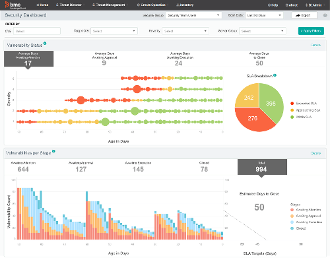This screenshot has width=330, height=258.
Task: Open the Help link
Action: tap(273, 5)
